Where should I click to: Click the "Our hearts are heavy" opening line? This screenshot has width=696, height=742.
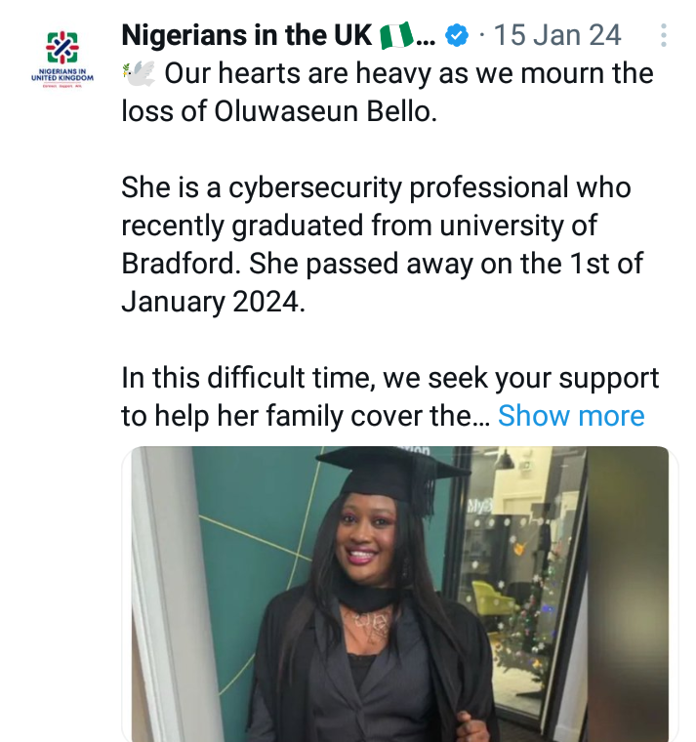click(408, 72)
